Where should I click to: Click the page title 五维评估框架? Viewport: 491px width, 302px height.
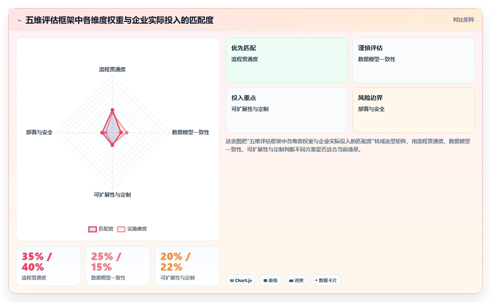click(x=119, y=20)
